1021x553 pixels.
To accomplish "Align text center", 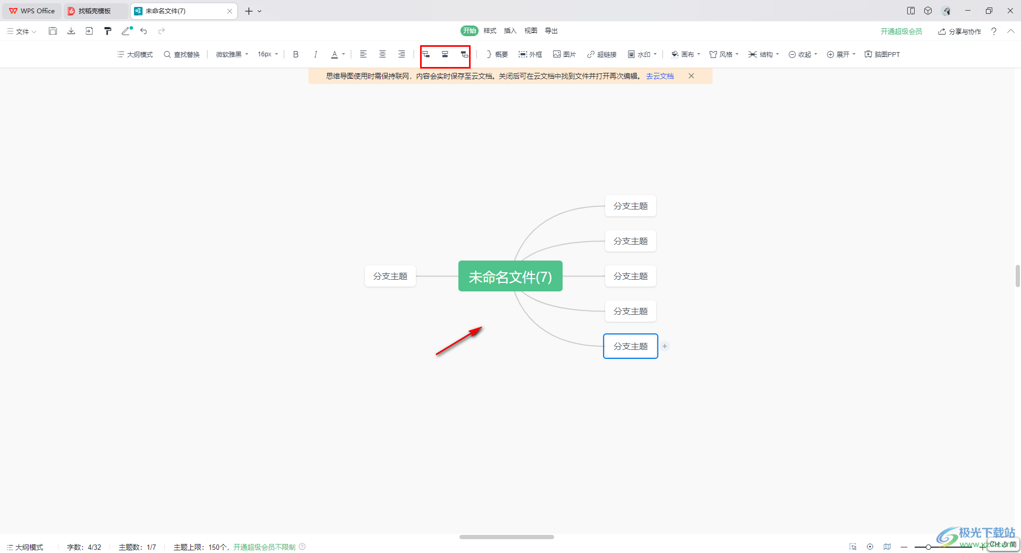I will tap(382, 54).
